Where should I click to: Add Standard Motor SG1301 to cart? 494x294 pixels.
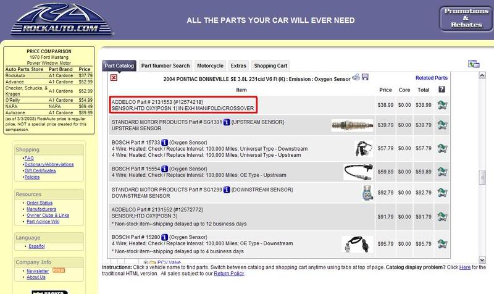point(442,125)
